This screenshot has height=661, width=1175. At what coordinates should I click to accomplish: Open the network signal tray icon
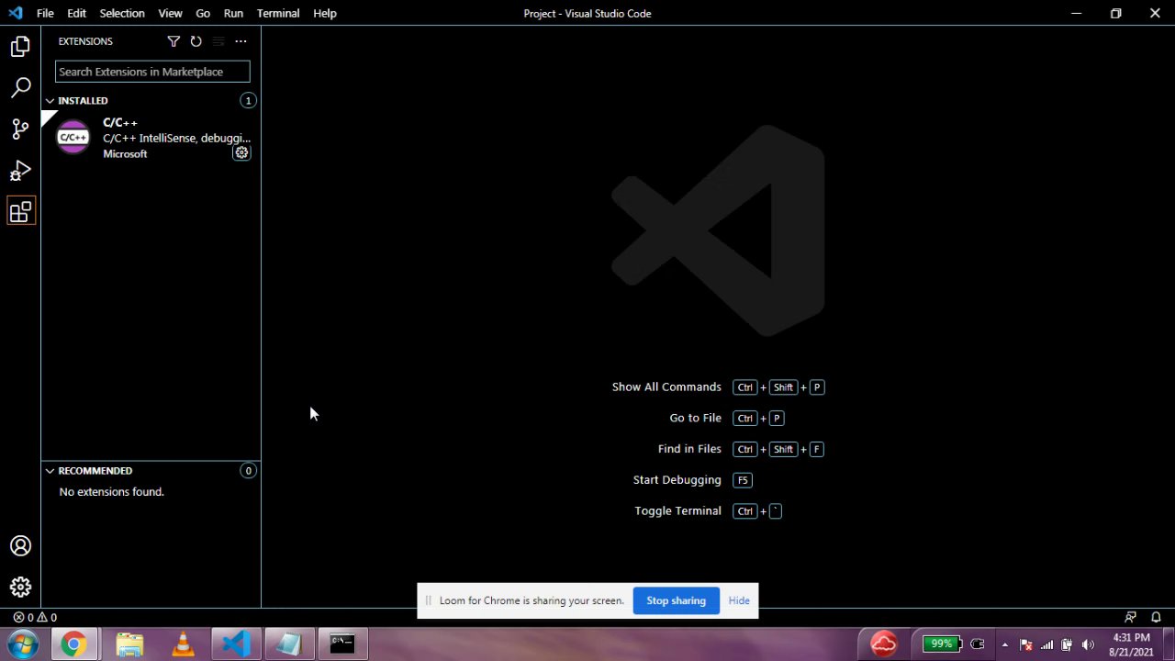click(x=1046, y=644)
